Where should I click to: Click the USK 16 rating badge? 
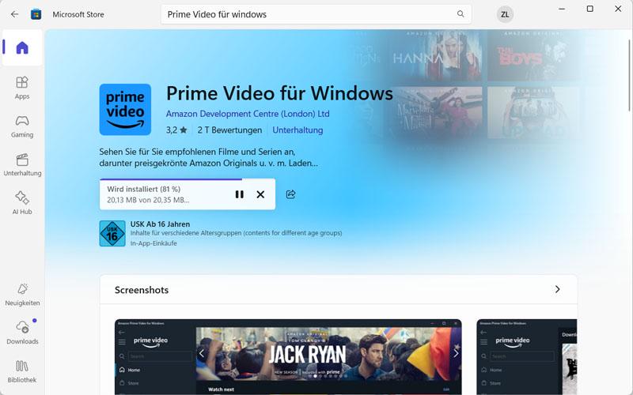point(112,233)
